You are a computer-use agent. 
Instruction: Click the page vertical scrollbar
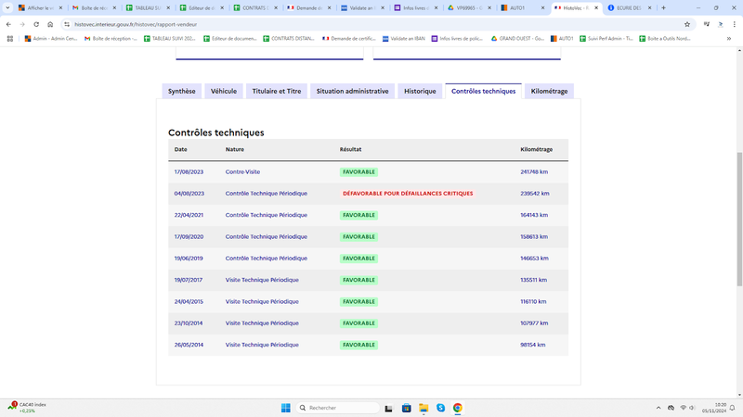(x=739, y=220)
